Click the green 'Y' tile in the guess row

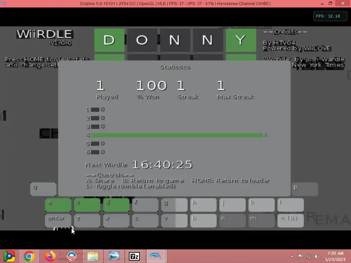click(241, 40)
